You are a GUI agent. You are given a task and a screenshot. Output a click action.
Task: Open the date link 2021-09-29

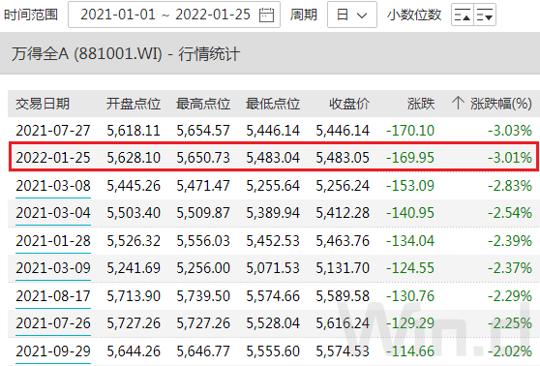click(x=53, y=351)
